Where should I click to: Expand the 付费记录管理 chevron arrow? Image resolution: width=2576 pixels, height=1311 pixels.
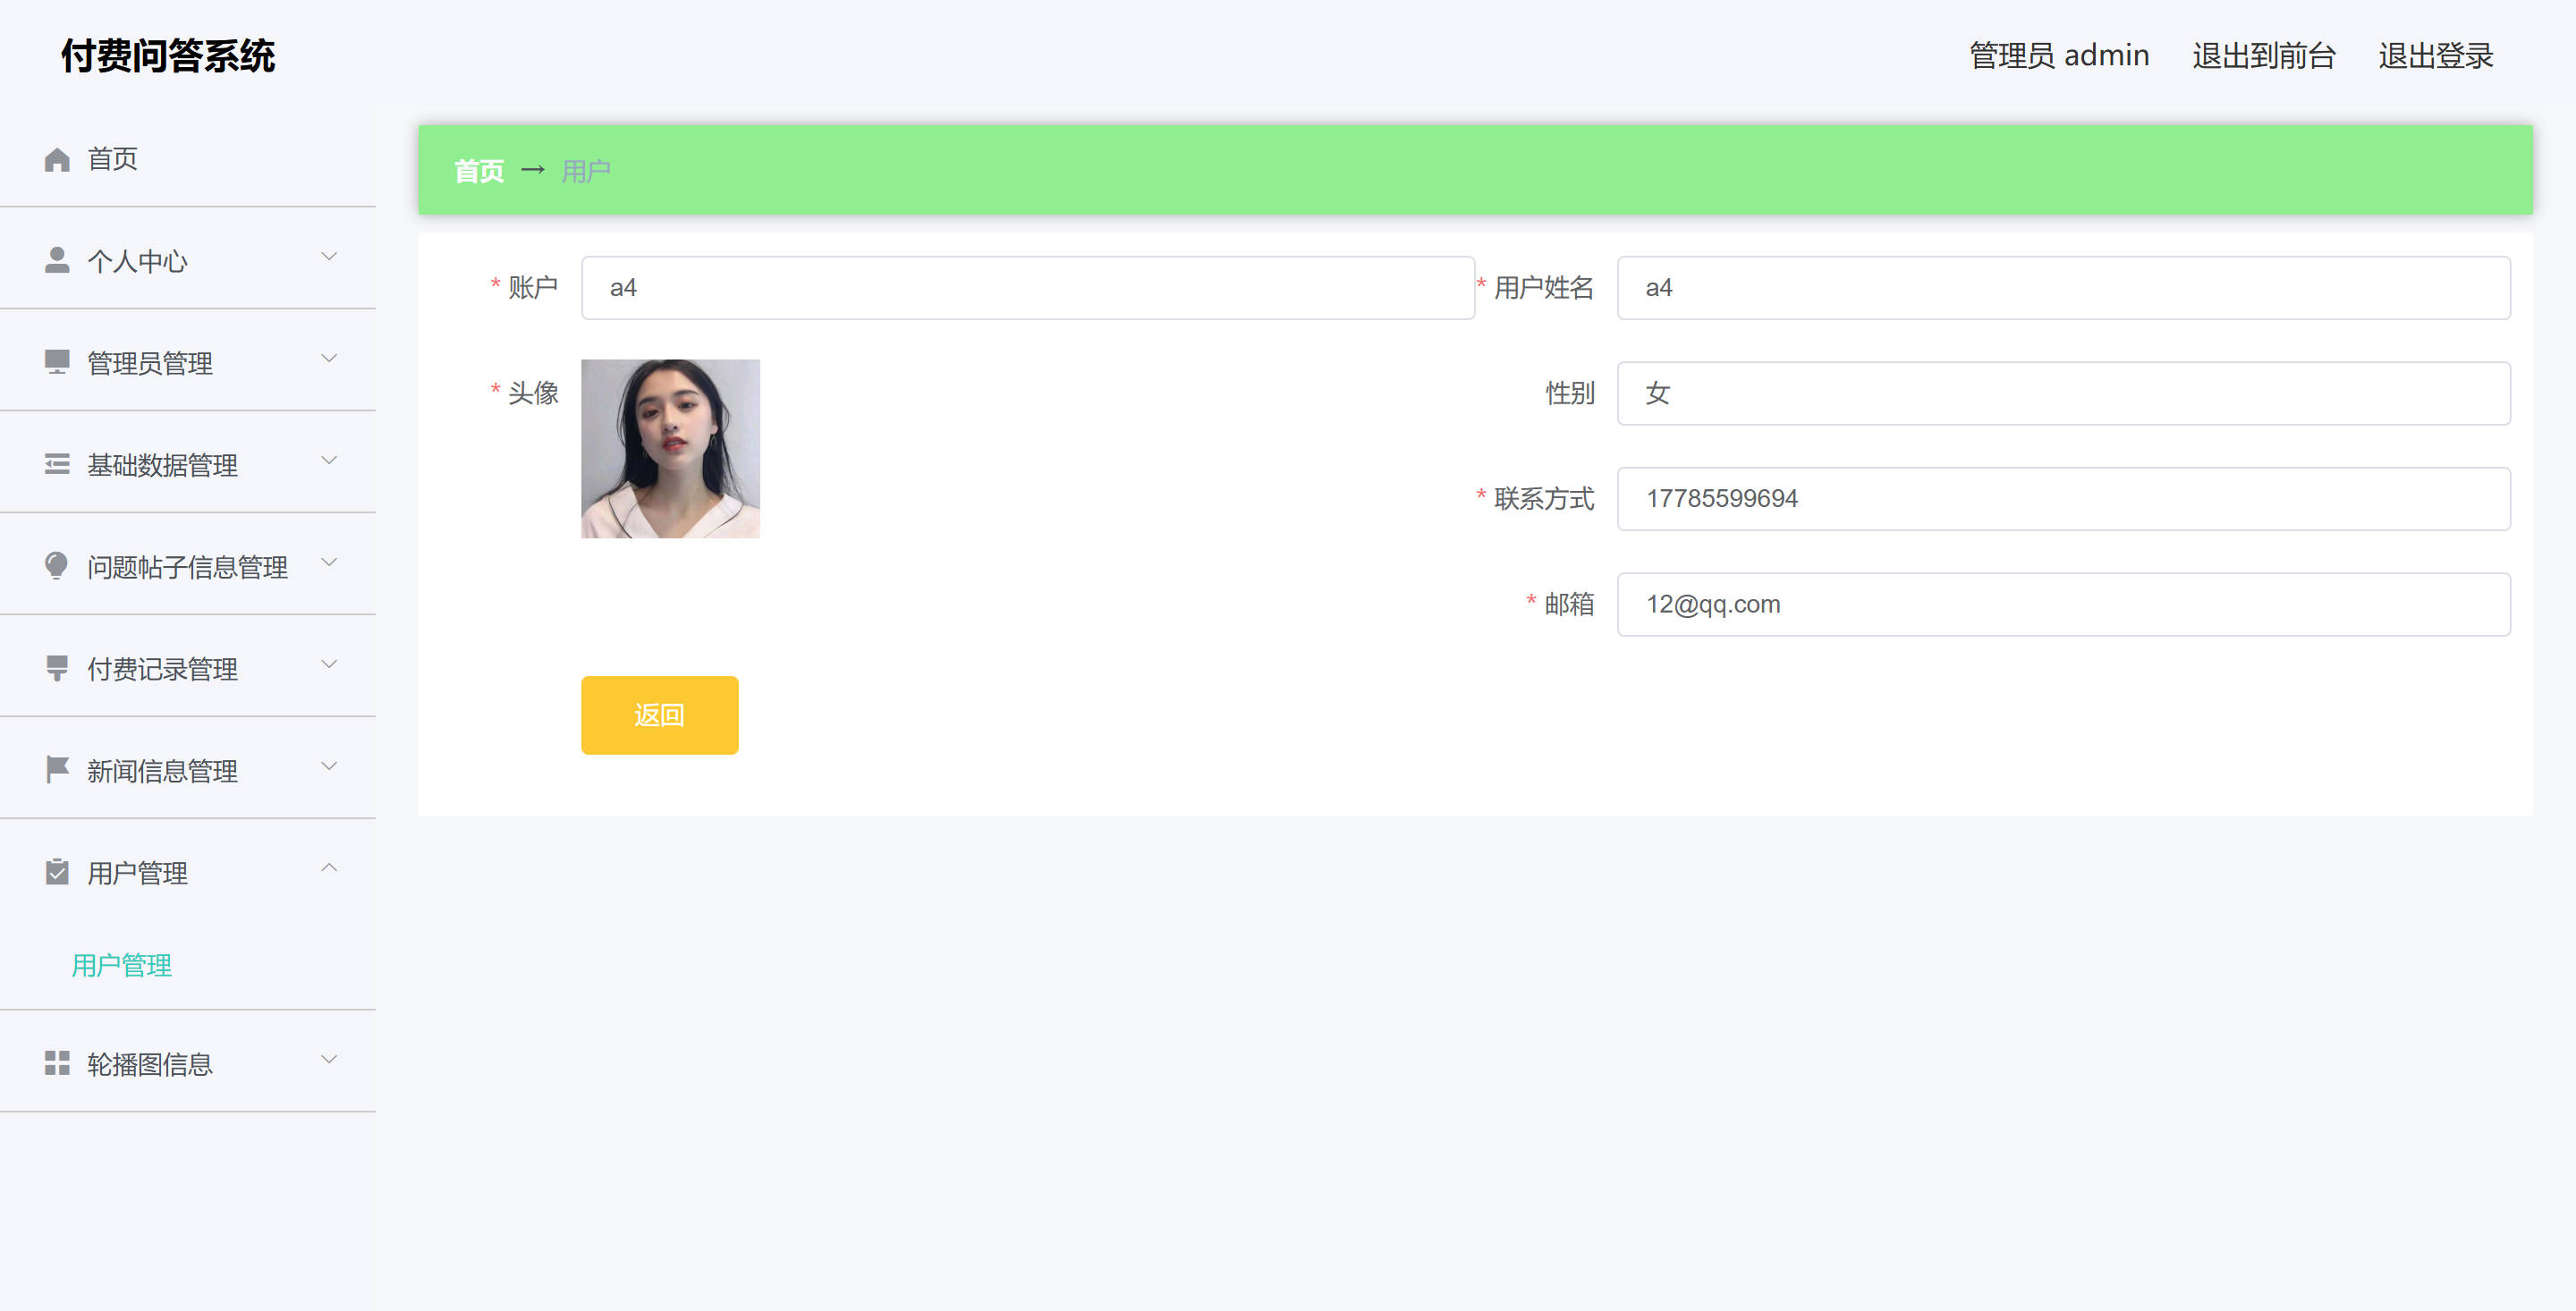(329, 665)
